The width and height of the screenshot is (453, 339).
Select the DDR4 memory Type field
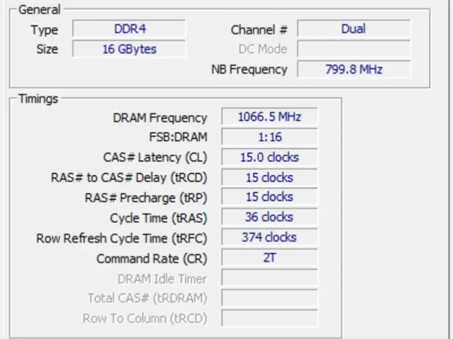(129, 29)
